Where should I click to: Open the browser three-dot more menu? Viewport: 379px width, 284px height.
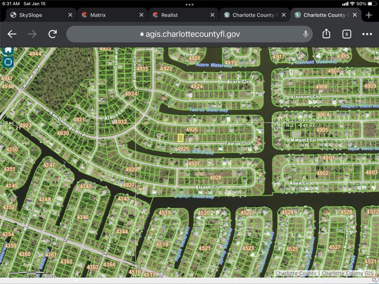(367, 34)
